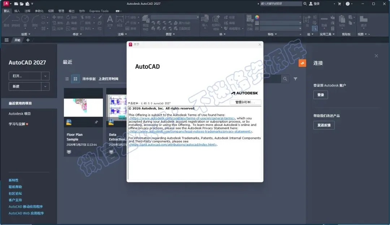Image resolution: width=390 pixels, height=225 pixels.
Task: Click the filter funnel icon in Recent
Action: tap(295, 79)
